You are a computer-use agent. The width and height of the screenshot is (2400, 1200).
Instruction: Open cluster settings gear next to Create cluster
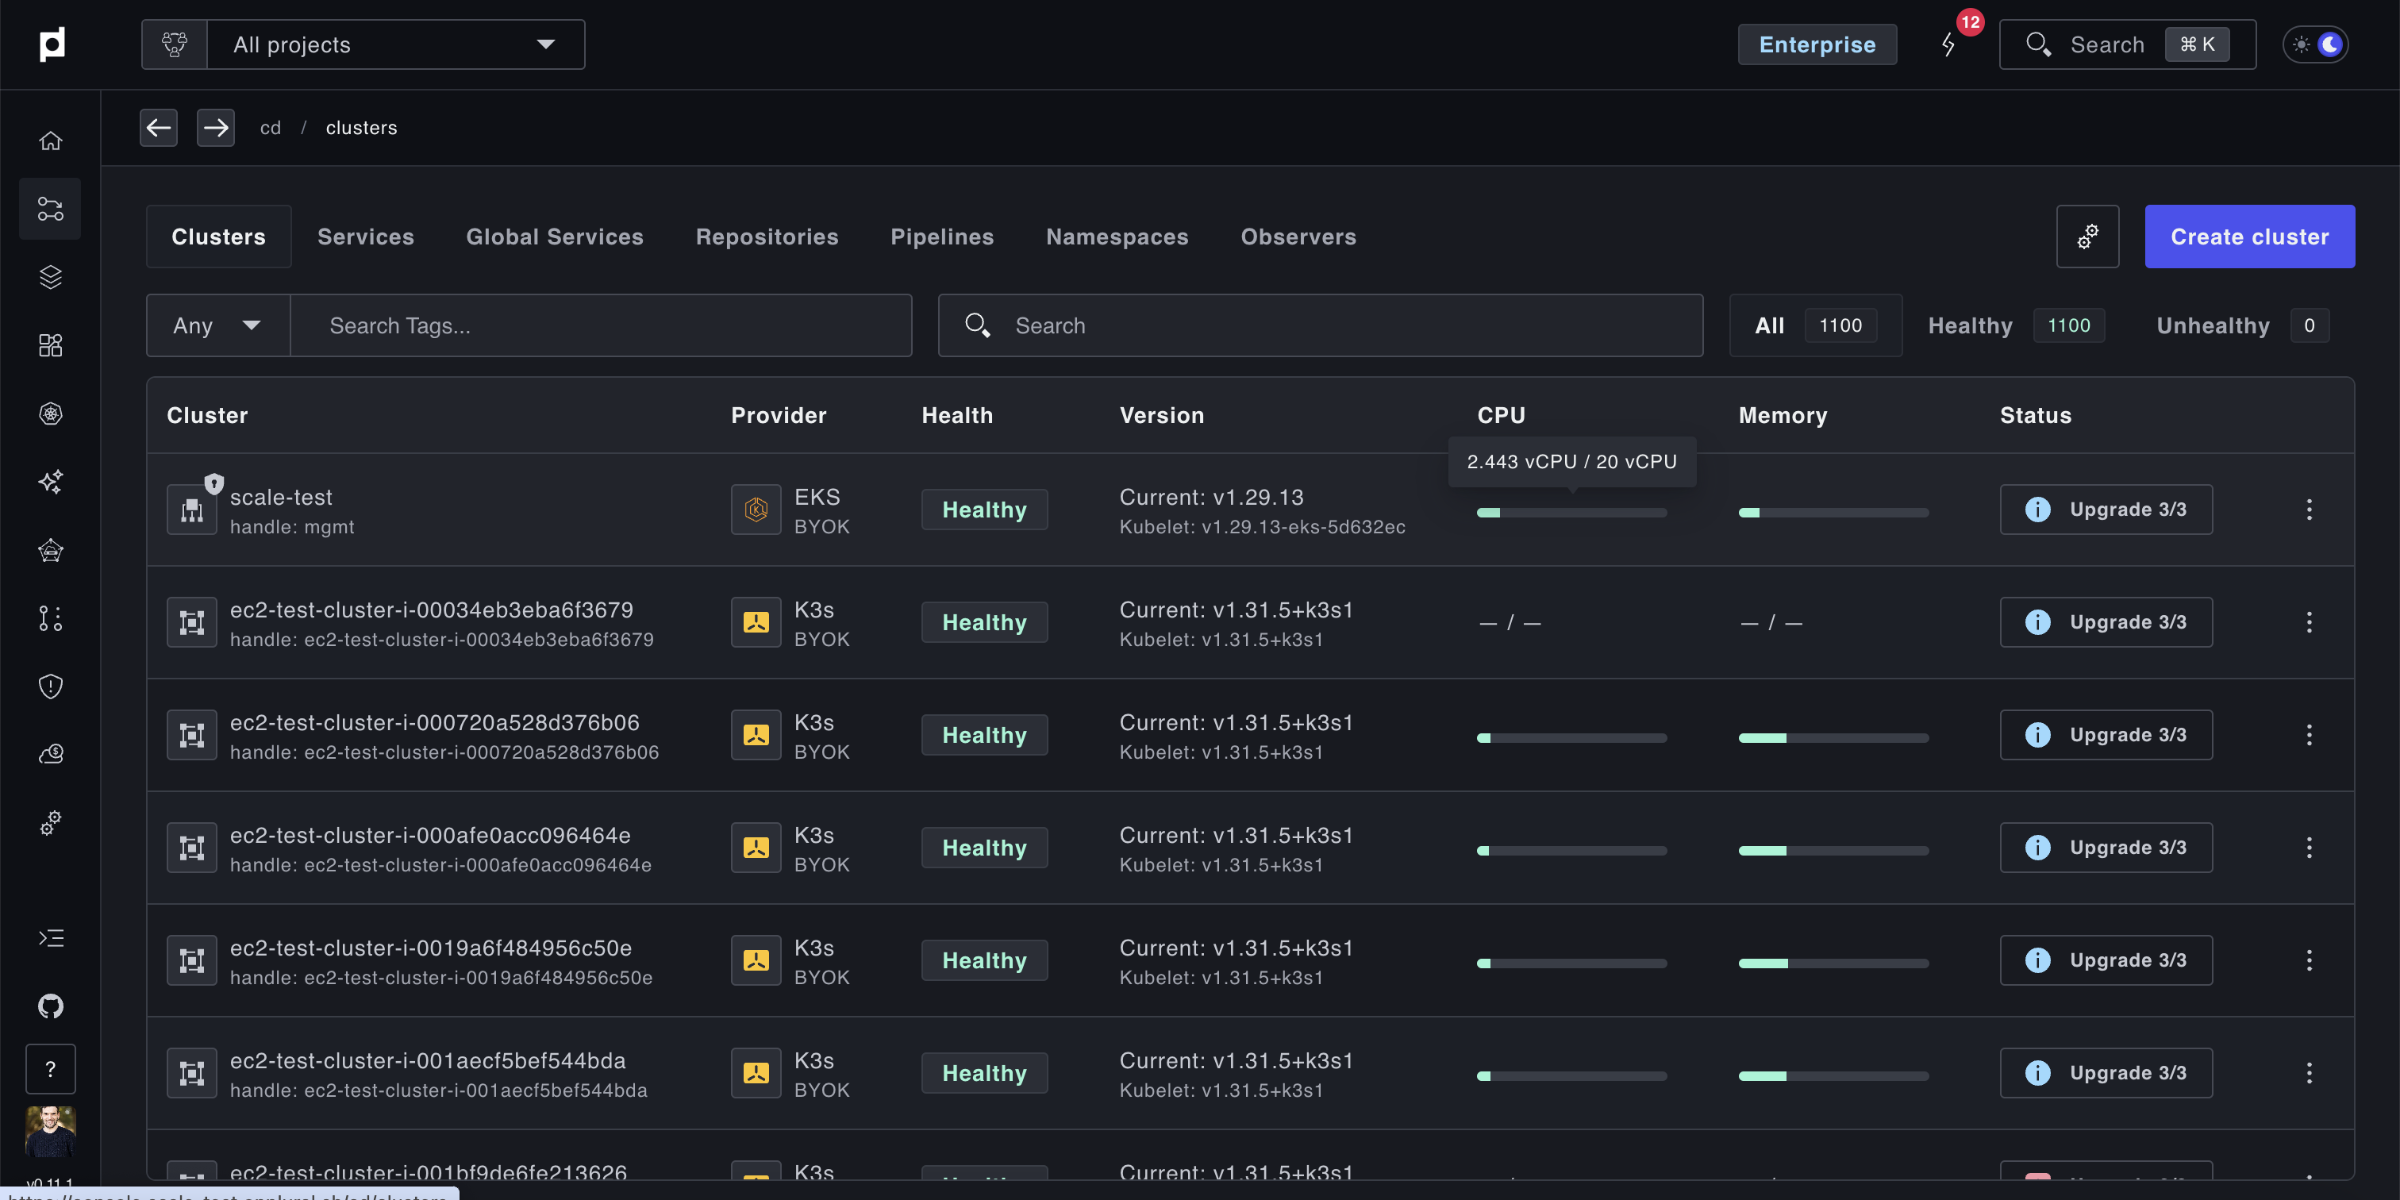click(2088, 237)
